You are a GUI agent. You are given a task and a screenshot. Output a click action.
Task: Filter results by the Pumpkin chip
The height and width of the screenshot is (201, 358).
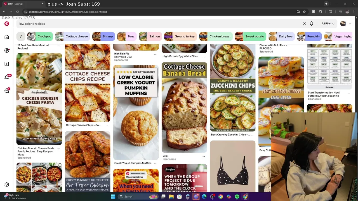tap(309, 36)
